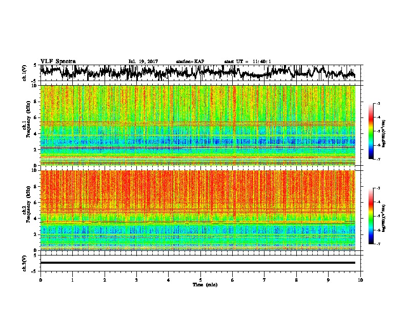Click the ch.2 frequency tick label "10"
Screen dimensions: 406x314
pyautogui.click(x=35, y=170)
